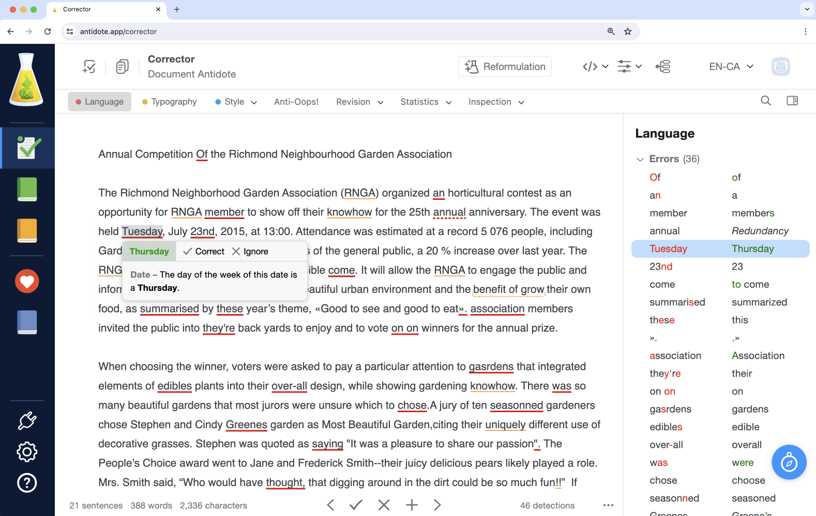Select the gasrdens error in list
The image size is (816, 516).
coord(670,409)
